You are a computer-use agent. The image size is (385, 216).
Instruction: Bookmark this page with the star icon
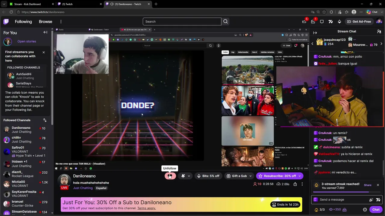(324, 12)
